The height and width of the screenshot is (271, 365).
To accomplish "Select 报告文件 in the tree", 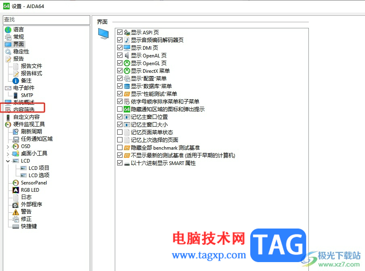I will click(x=32, y=66).
